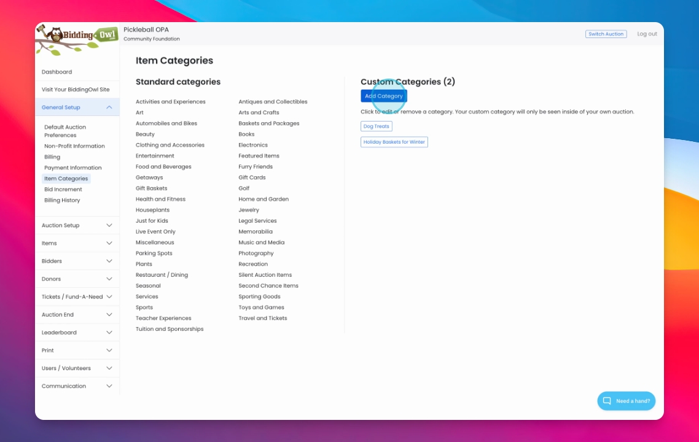Click the Houseplants category
The width and height of the screenshot is (699, 442).
[x=152, y=210]
